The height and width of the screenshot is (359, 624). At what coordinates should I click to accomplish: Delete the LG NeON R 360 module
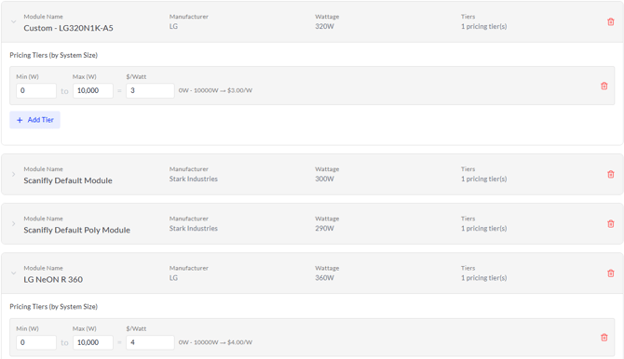point(610,273)
